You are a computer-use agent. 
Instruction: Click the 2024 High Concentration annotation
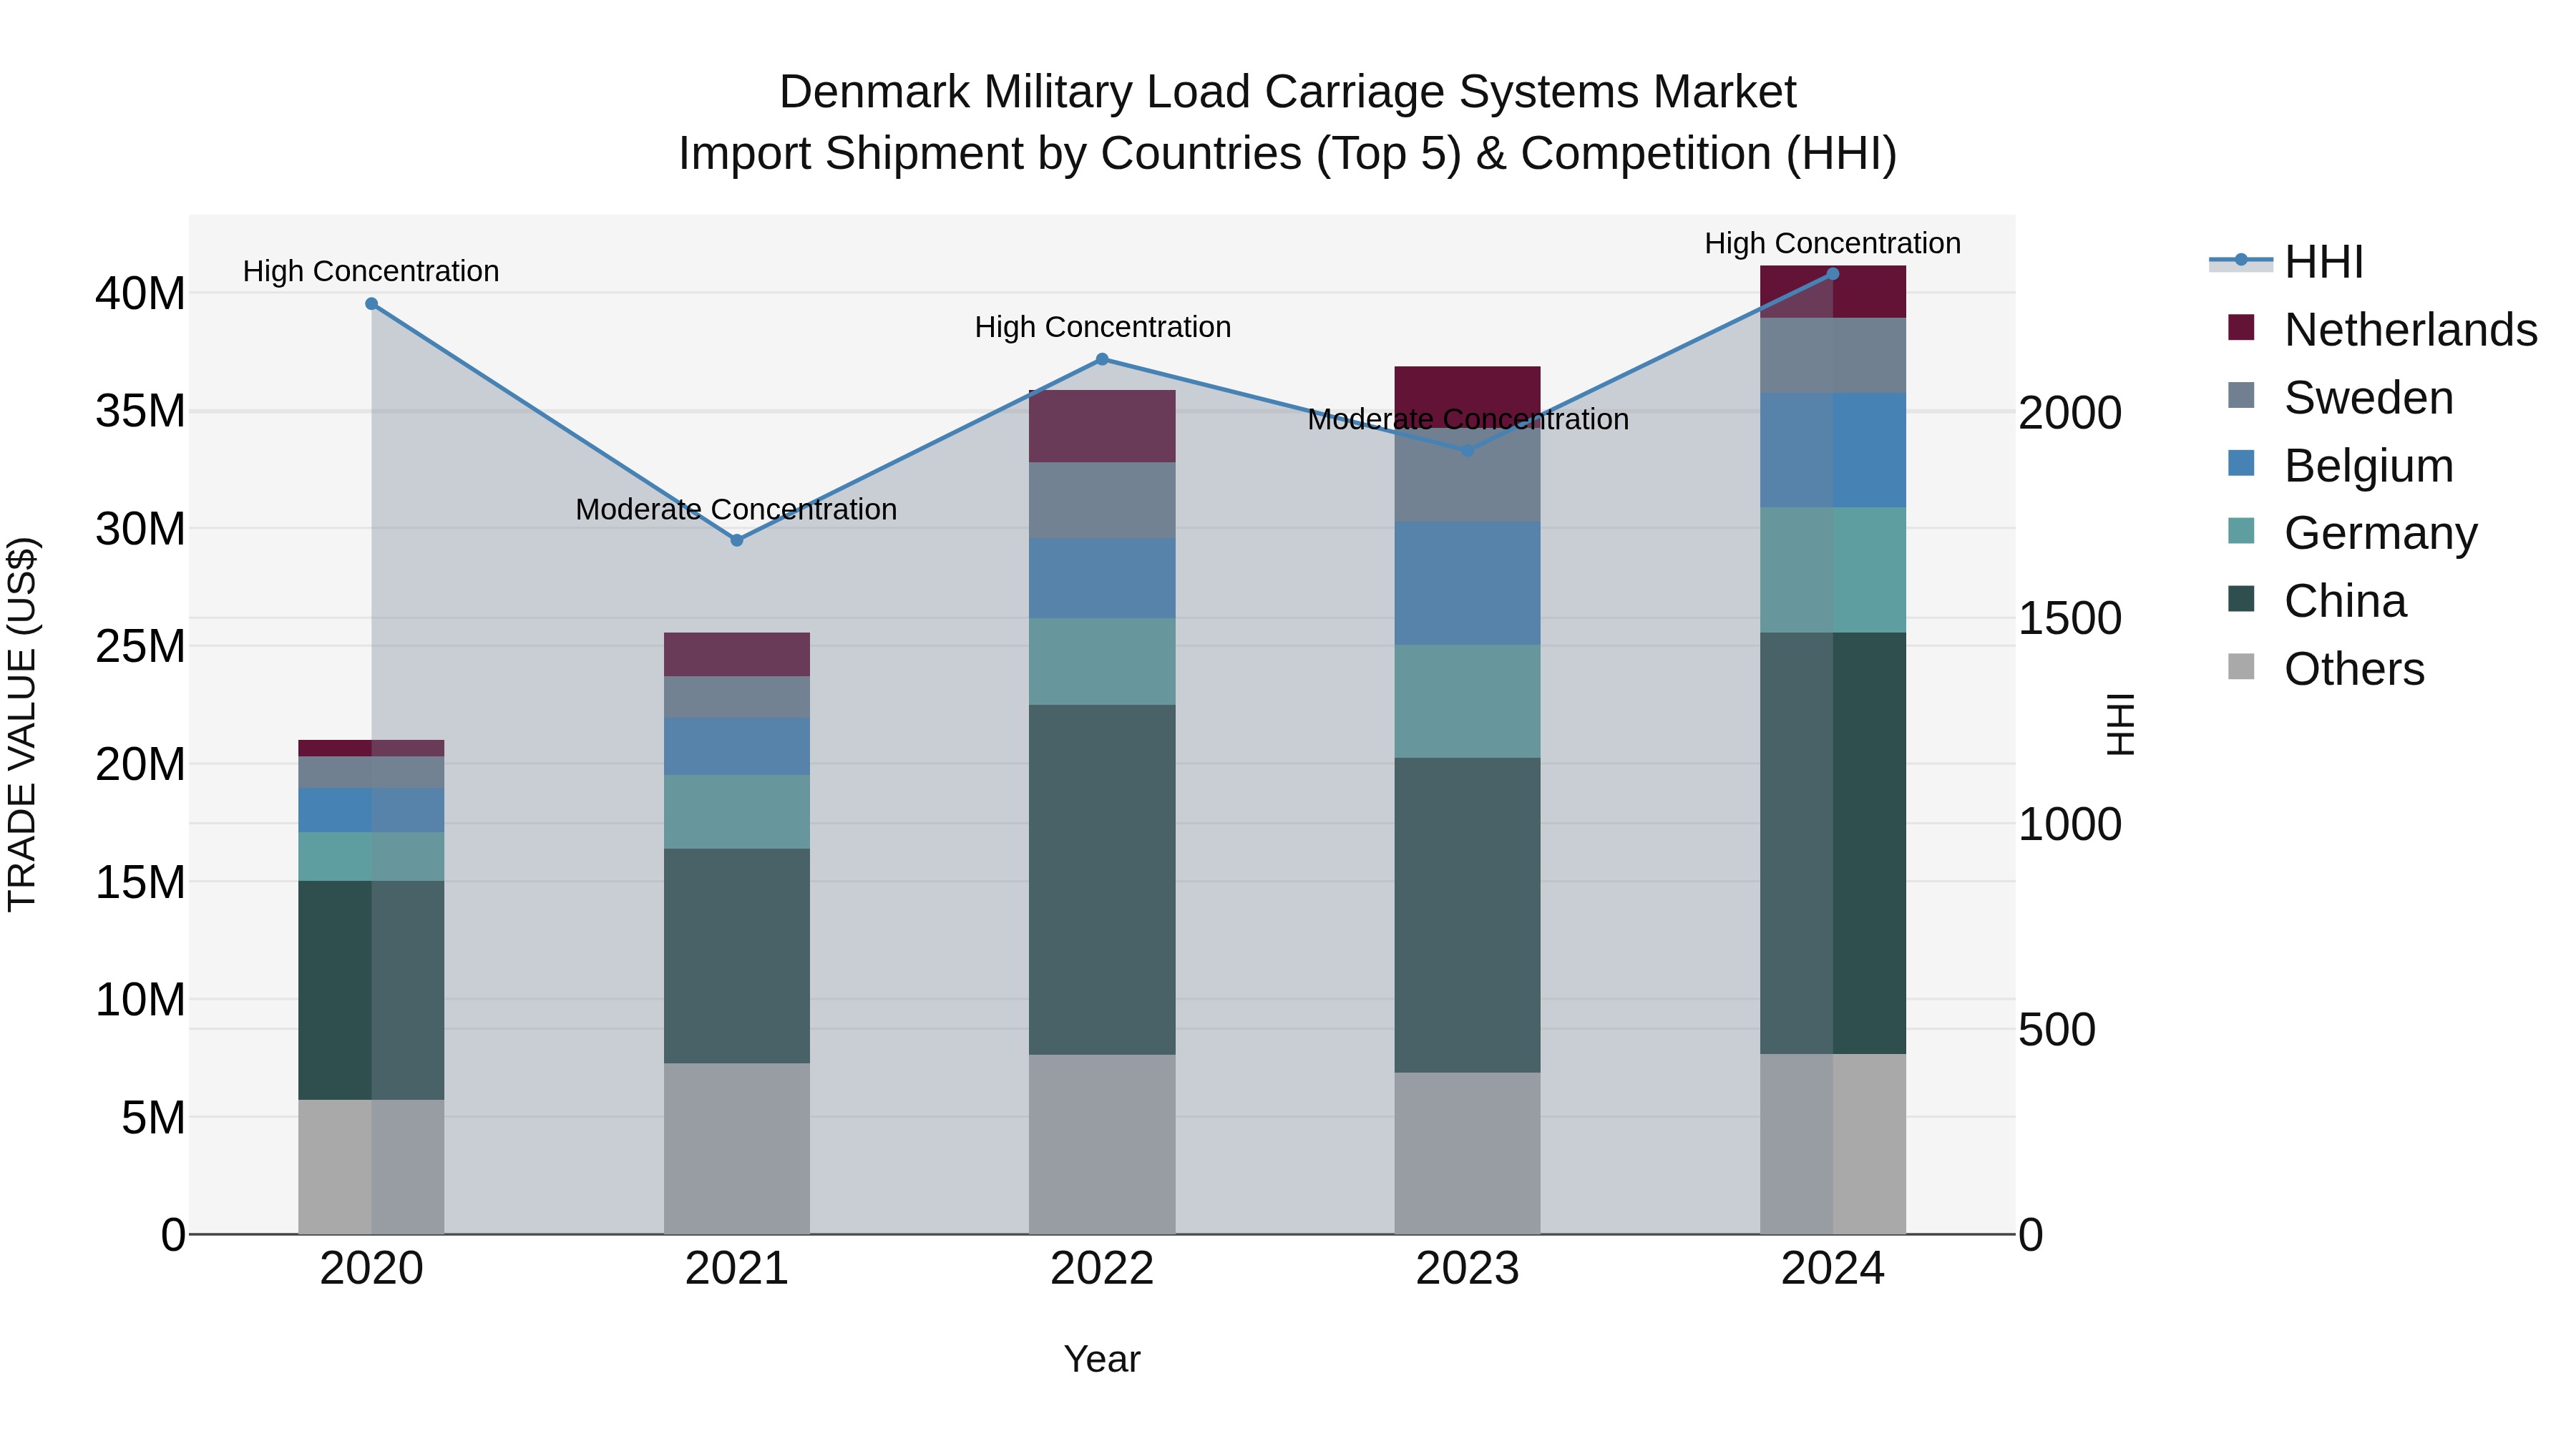coord(1833,244)
